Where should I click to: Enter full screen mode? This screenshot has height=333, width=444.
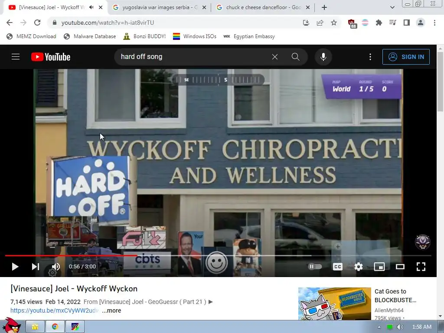coord(421,267)
